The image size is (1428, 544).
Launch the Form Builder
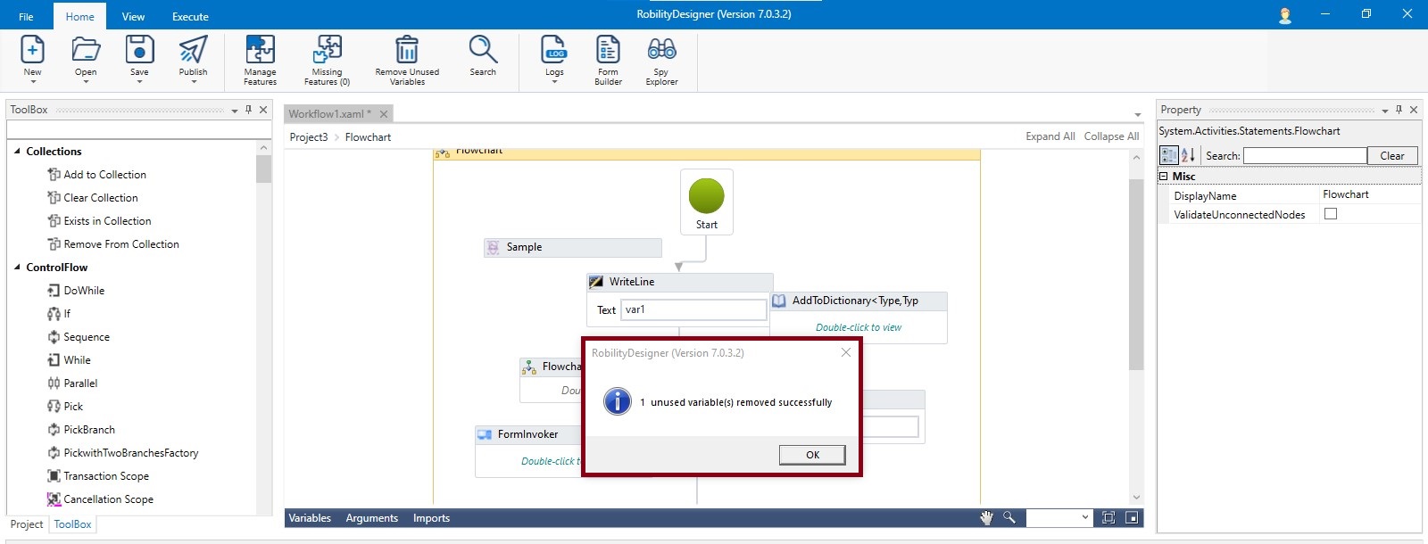point(608,50)
